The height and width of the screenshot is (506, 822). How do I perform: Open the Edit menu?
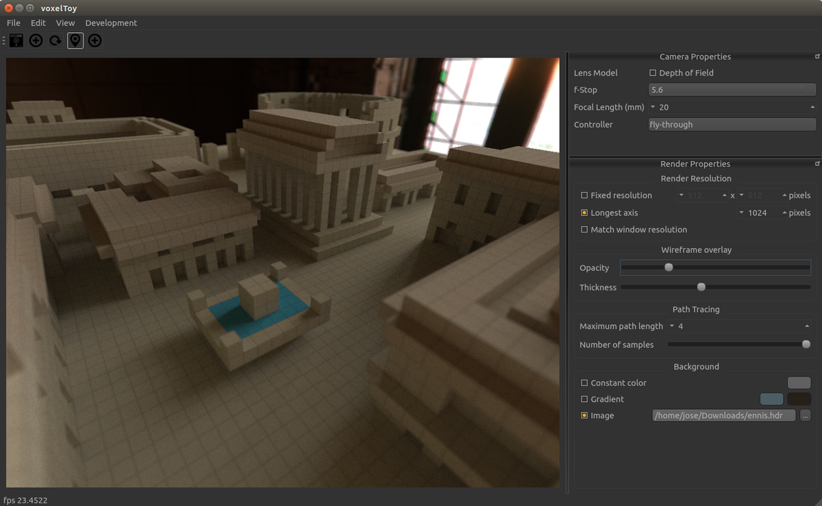tap(38, 23)
